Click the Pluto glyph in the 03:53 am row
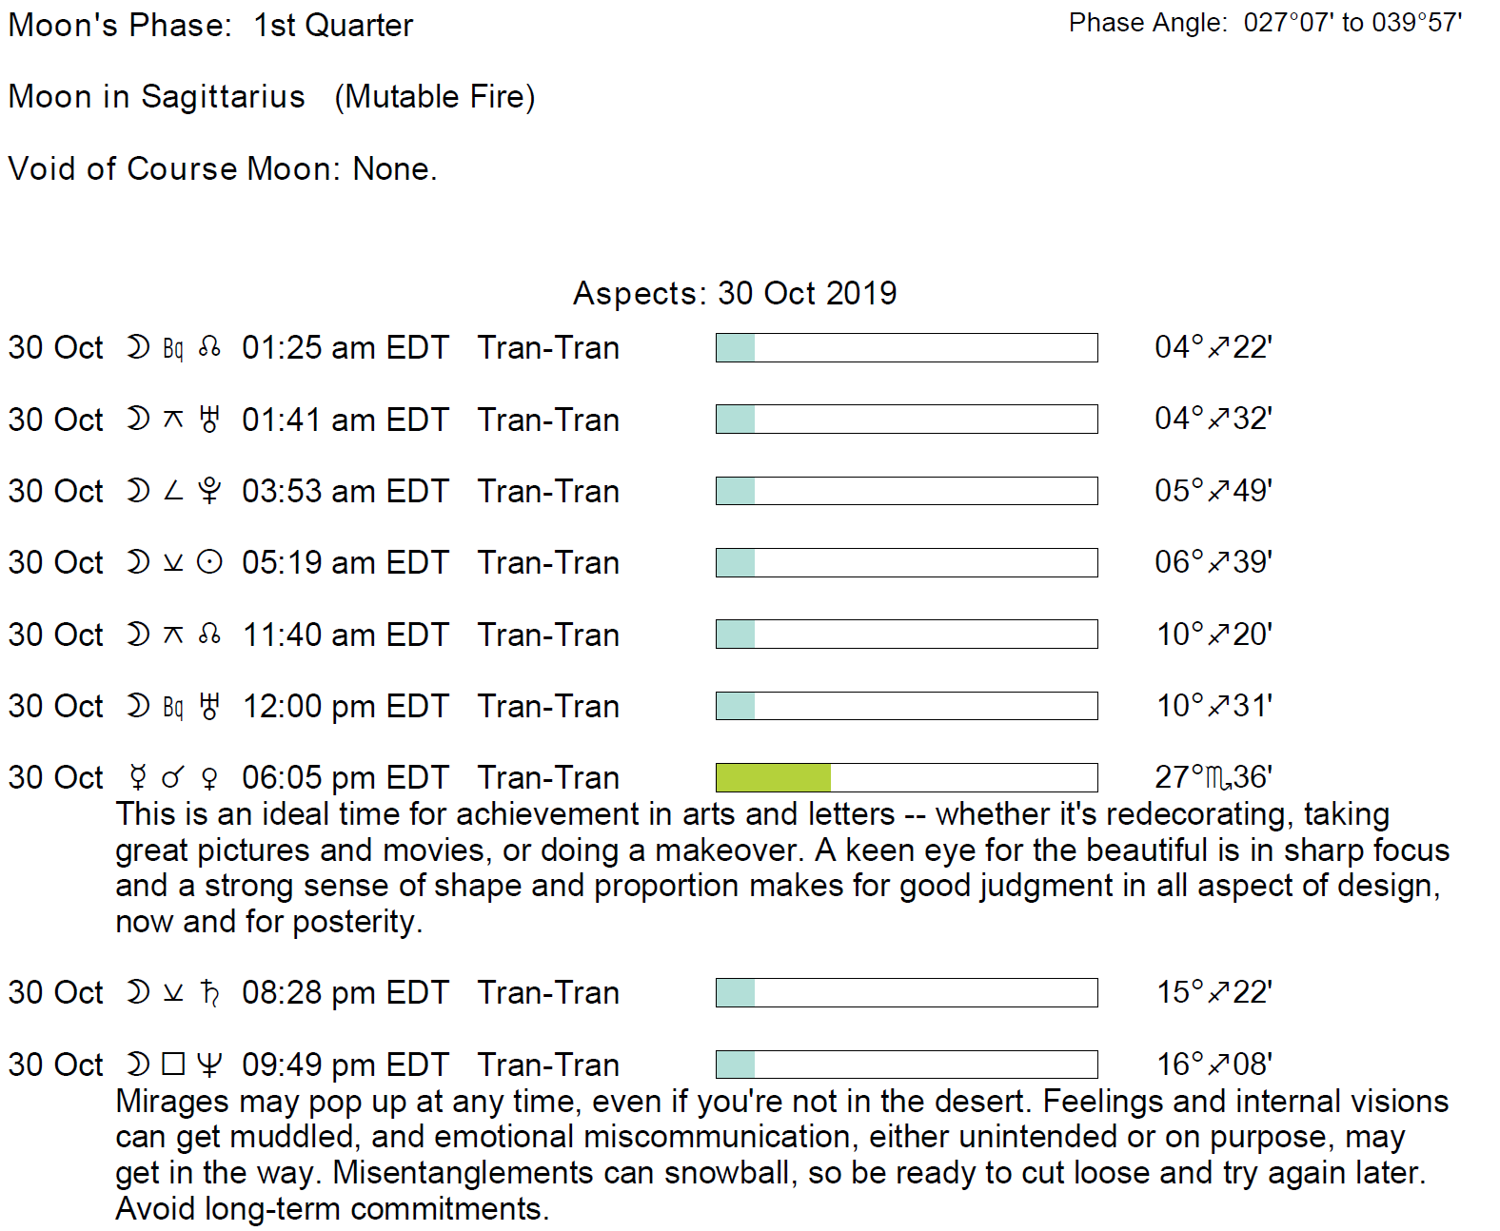 pyautogui.click(x=209, y=491)
